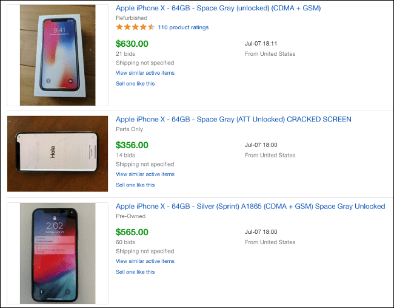
Task: Click 'Sell one like this' under refurbished listing
Action: tap(135, 84)
